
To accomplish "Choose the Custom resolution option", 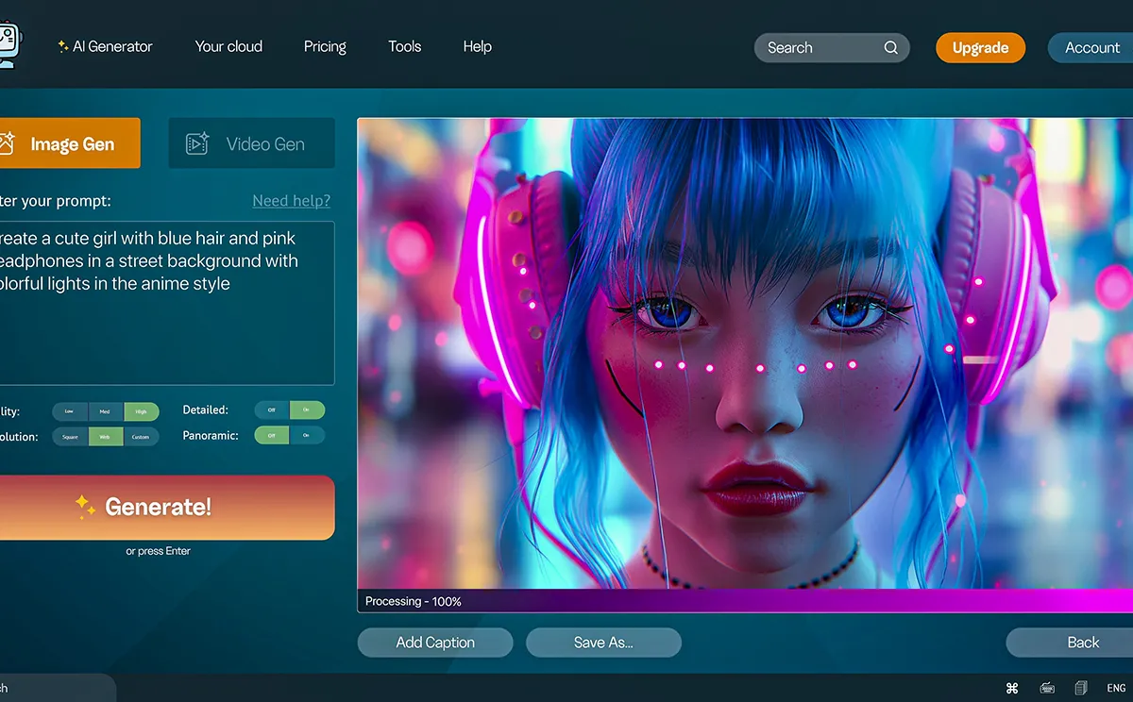I will coord(141,437).
